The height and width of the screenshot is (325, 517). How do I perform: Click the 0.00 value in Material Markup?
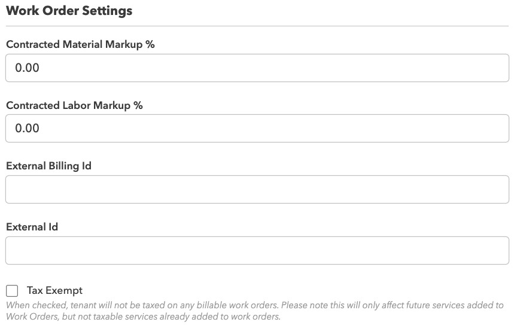click(x=27, y=68)
